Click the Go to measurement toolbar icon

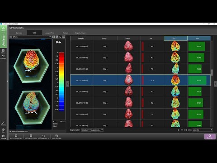[x=16, y=136]
